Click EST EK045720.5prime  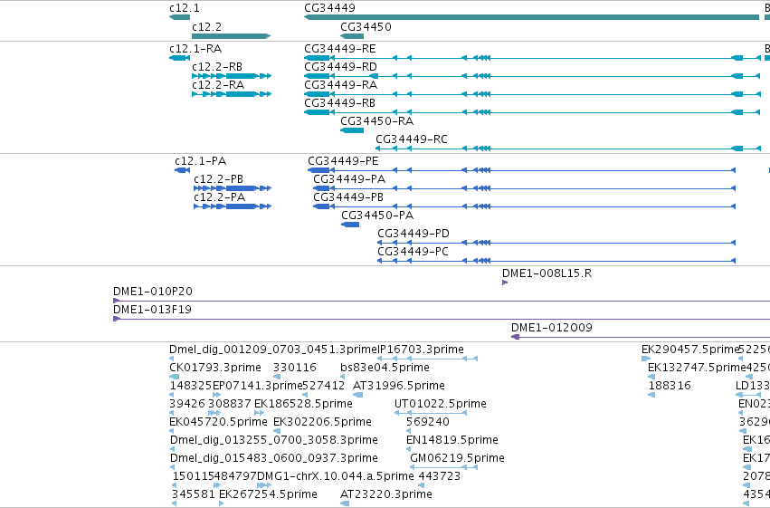(171, 431)
